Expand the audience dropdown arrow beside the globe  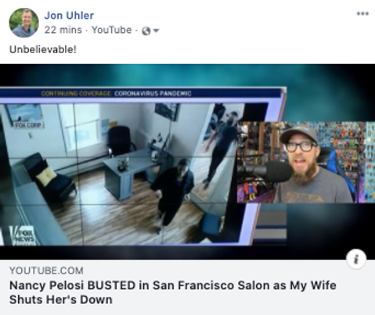(156, 30)
